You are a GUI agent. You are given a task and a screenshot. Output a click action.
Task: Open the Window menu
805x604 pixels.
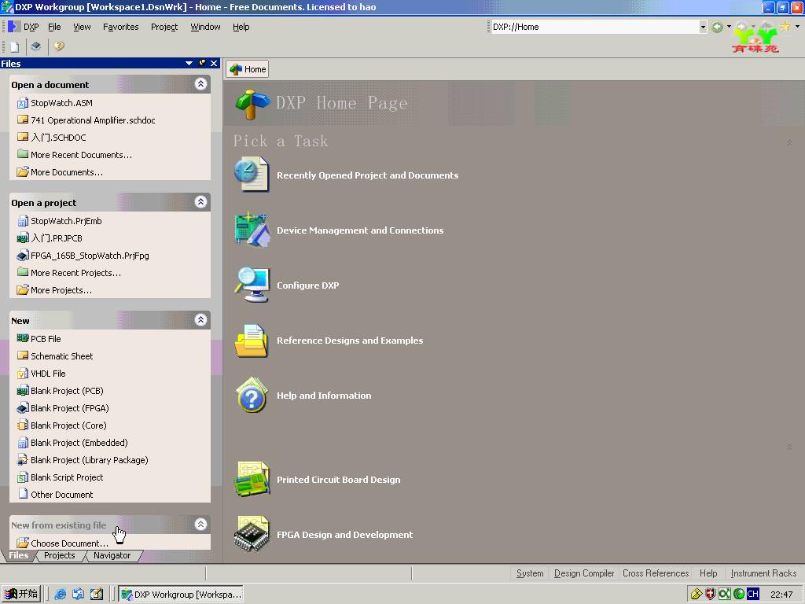pos(205,27)
